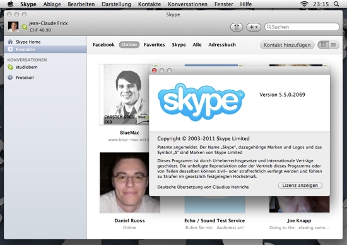Click the Copyright 2003-2011 Skype Limited line
The image size is (347, 245).
[203, 139]
